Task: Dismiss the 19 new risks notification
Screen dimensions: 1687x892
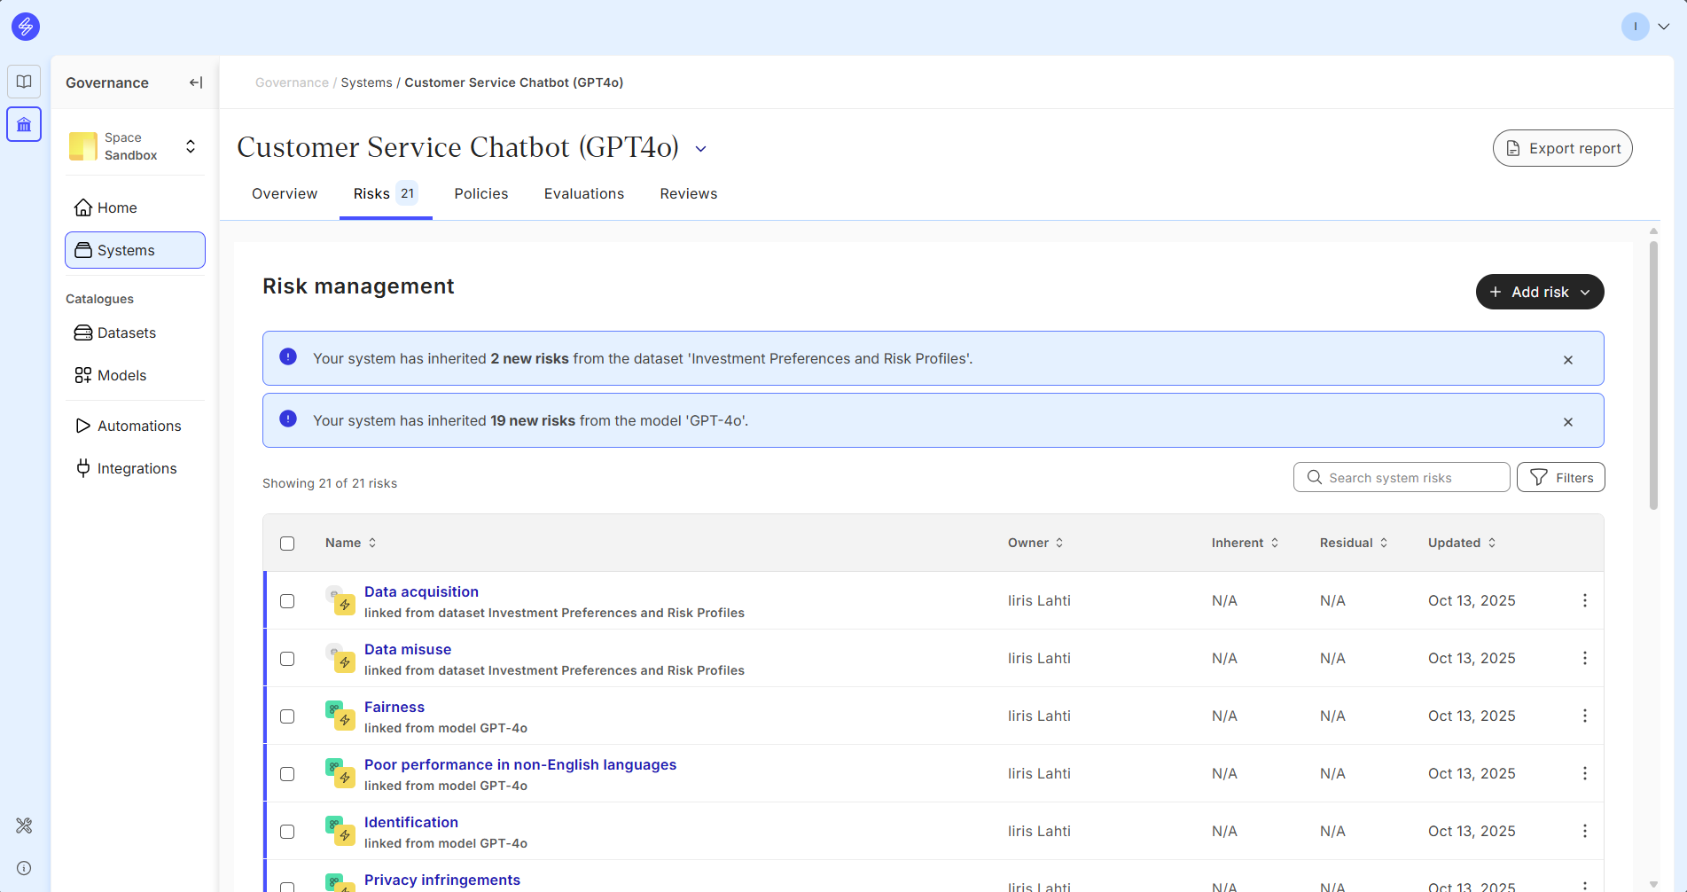Action: point(1567,422)
